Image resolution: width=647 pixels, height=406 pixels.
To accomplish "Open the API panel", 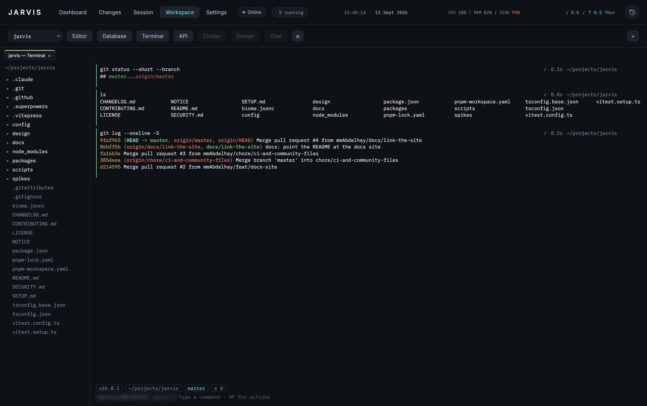I will coord(183,36).
